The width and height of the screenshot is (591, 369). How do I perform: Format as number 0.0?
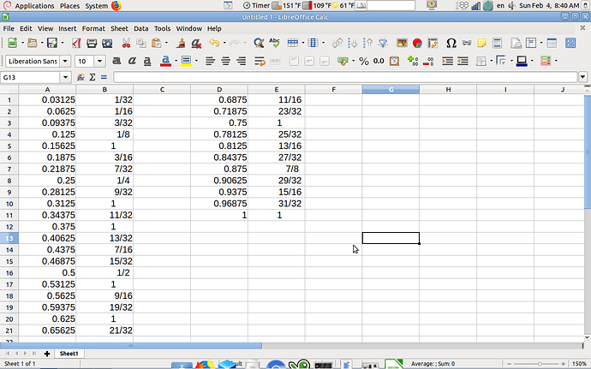click(379, 61)
